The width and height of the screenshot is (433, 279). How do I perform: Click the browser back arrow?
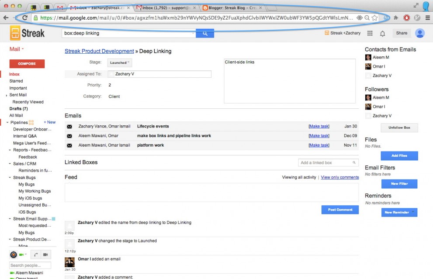6,18
